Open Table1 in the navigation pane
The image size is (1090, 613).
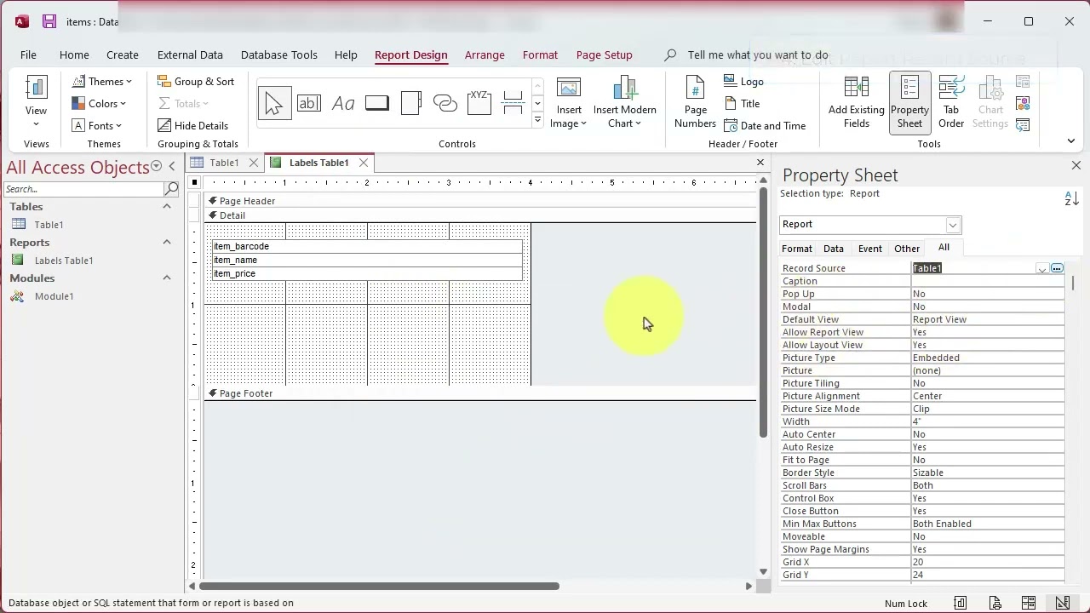pos(49,225)
